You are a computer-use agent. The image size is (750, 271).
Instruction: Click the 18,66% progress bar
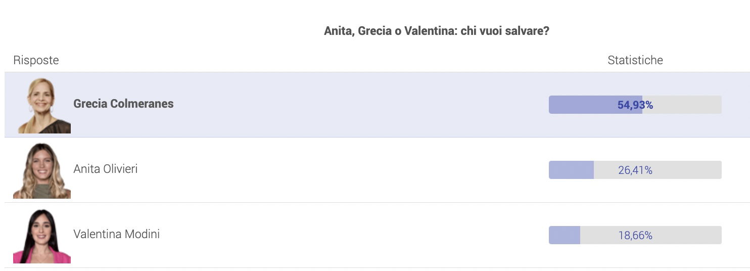point(635,235)
